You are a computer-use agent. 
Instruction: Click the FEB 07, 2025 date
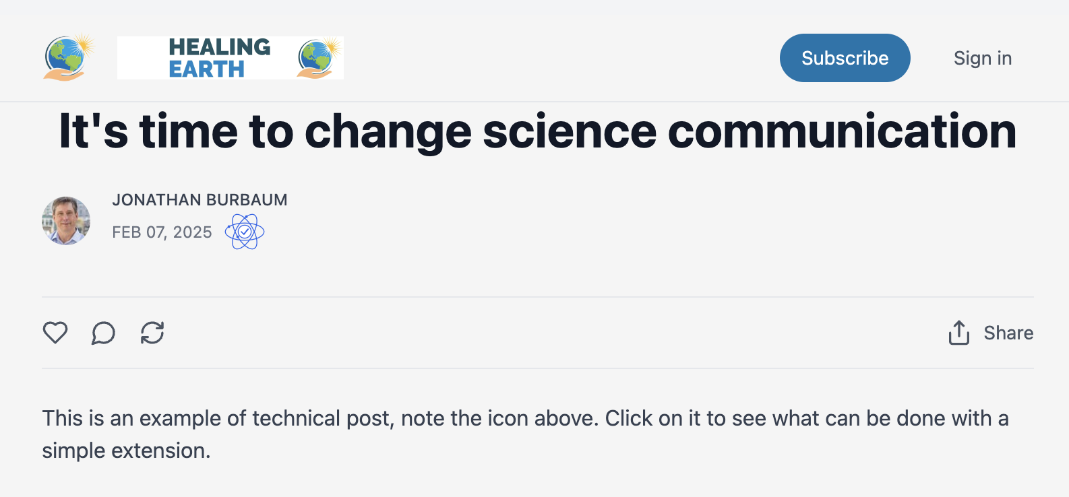pyautogui.click(x=162, y=232)
